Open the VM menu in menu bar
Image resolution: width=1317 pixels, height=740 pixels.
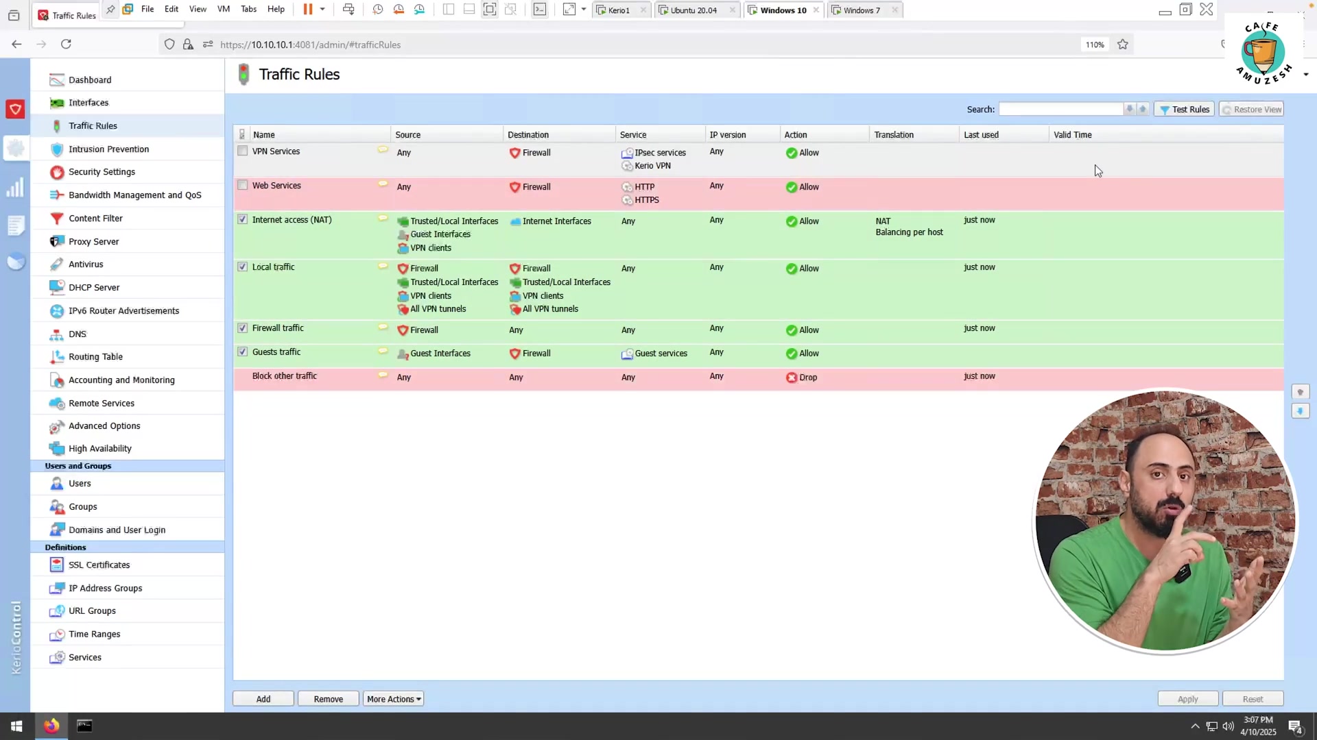(224, 9)
